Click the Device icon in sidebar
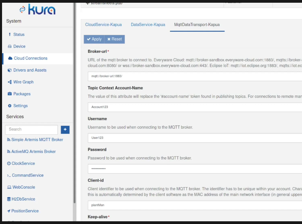This screenshot has height=224, width=302. tap(10, 46)
